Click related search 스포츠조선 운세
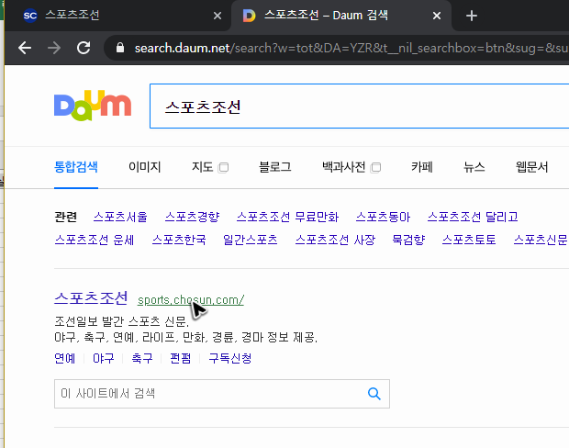The height and width of the screenshot is (448, 569). click(95, 240)
